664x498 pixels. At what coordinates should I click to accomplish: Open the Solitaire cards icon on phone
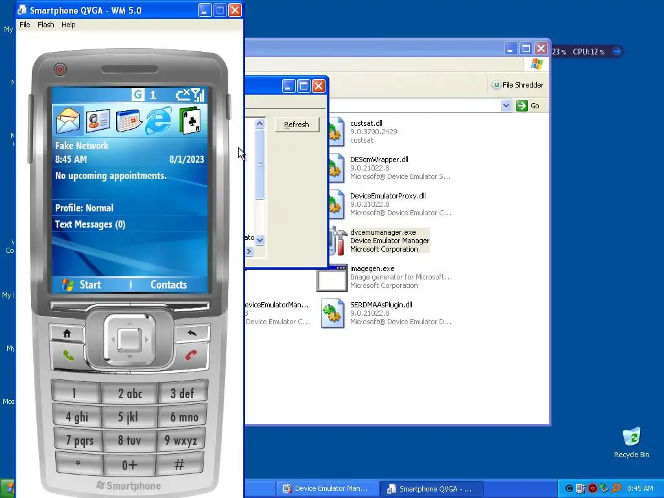pos(190,121)
